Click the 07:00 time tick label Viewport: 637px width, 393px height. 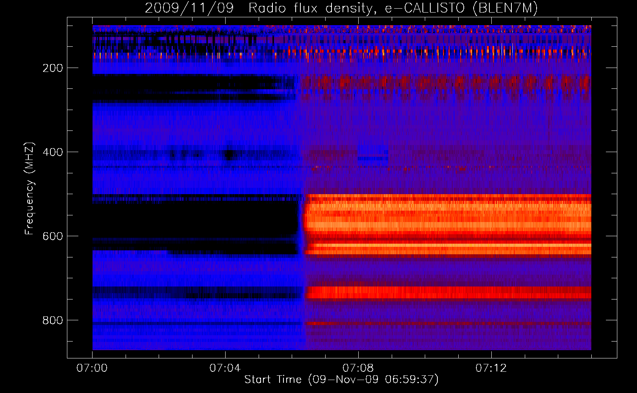[92, 368]
